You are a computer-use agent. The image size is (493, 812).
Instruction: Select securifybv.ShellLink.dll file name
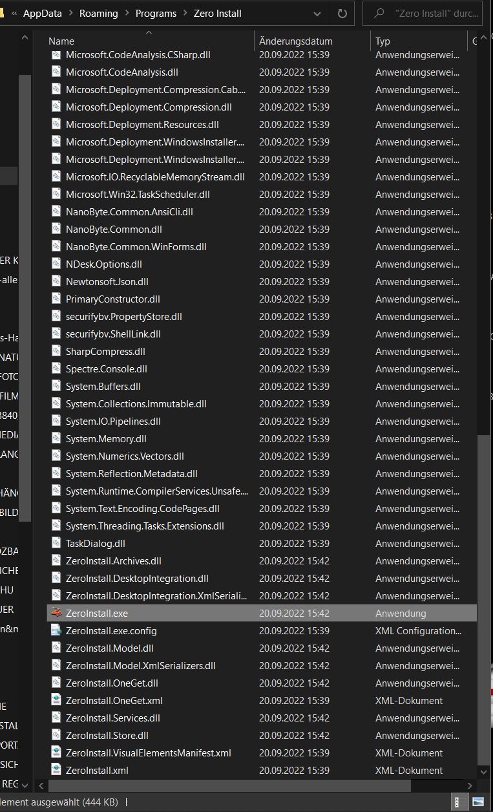[113, 334]
